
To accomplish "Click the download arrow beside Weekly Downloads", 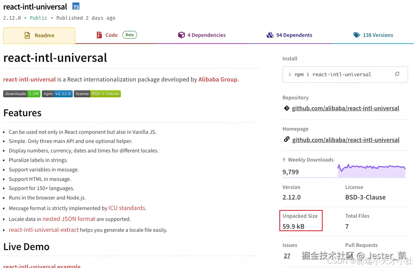I will coord(284,159).
